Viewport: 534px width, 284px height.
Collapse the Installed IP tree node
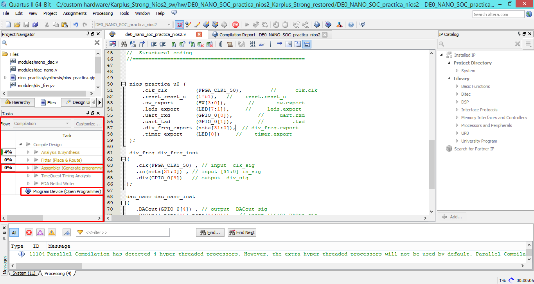pos(442,55)
